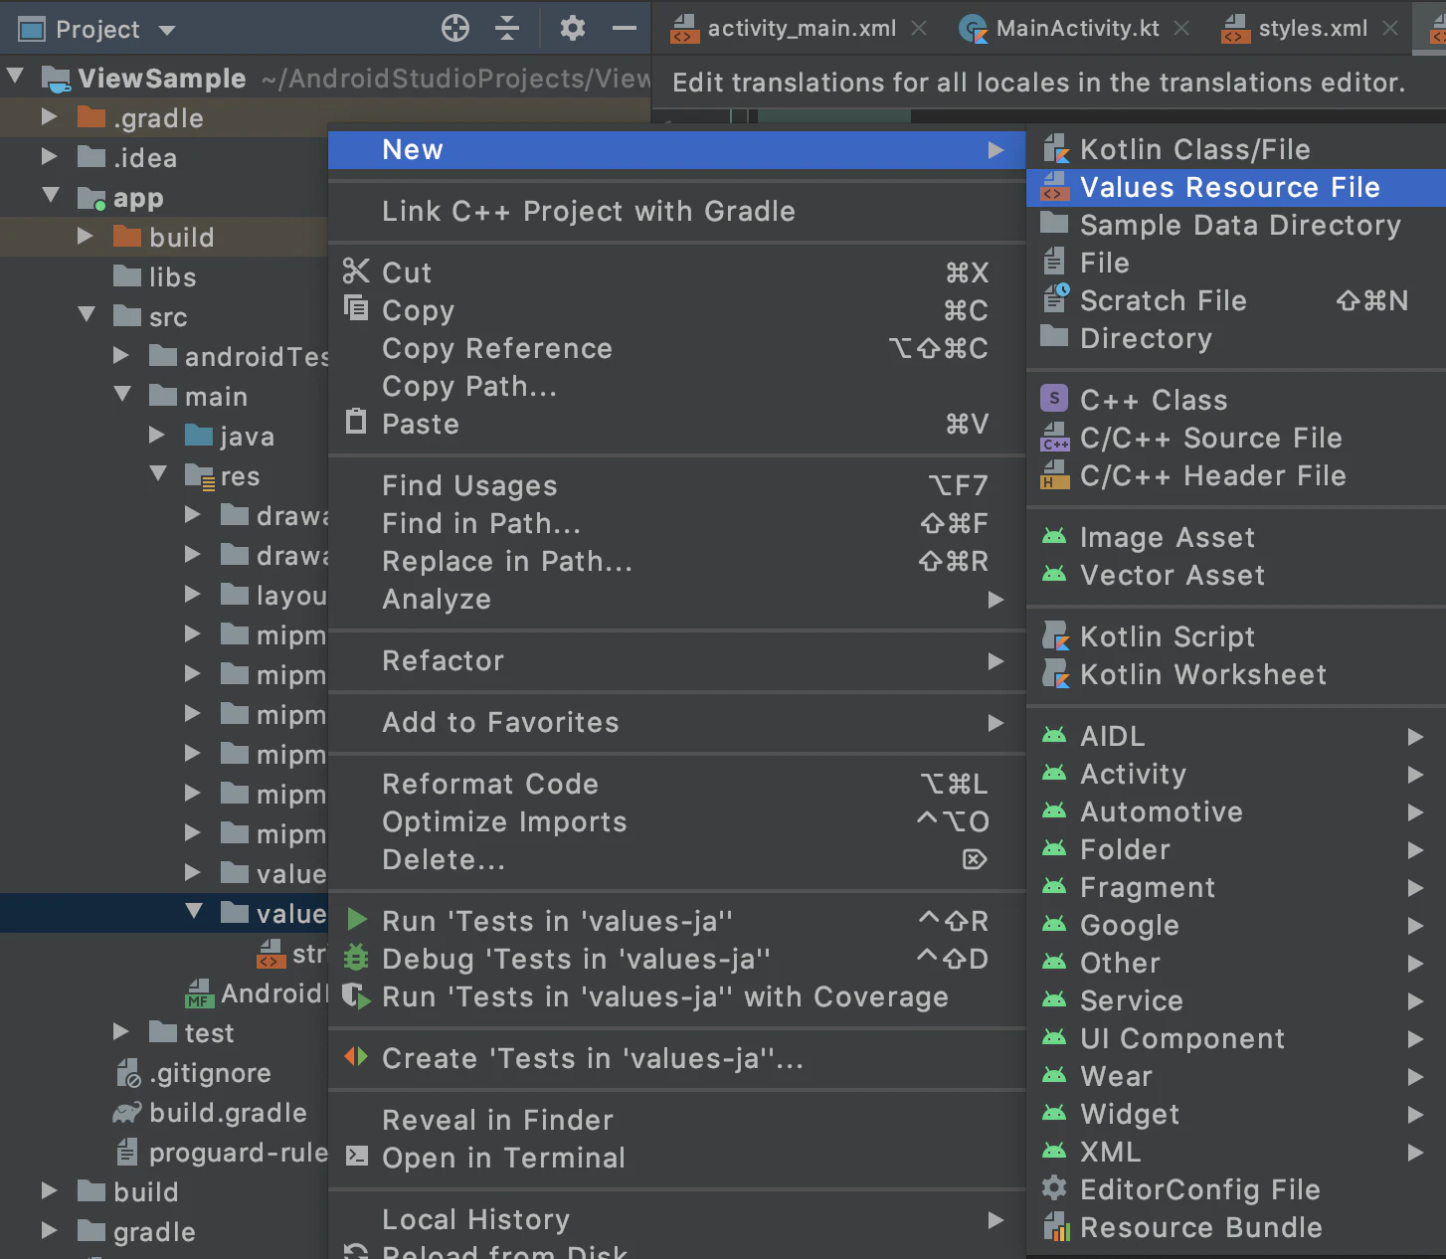Click the Create Tests diamond icon
The width and height of the screenshot is (1446, 1259).
tap(356, 1057)
